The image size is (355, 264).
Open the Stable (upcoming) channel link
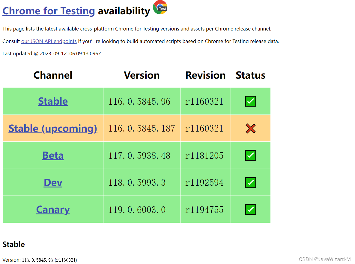click(x=53, y=128)
